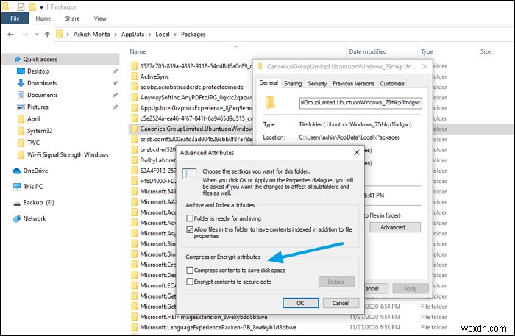Open 'Wi-Fi Signal Strength Windows' folder
Viewport: 515px width, 336px height.
[x=68, y=154]
